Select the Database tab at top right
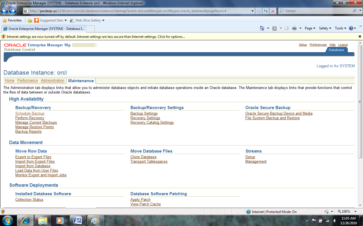Screen dimensions: 363x226 [336, 50]
